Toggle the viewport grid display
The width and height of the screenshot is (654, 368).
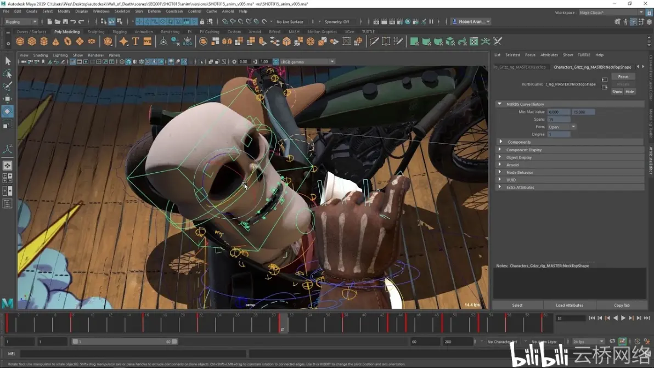(x=72, y=61)
